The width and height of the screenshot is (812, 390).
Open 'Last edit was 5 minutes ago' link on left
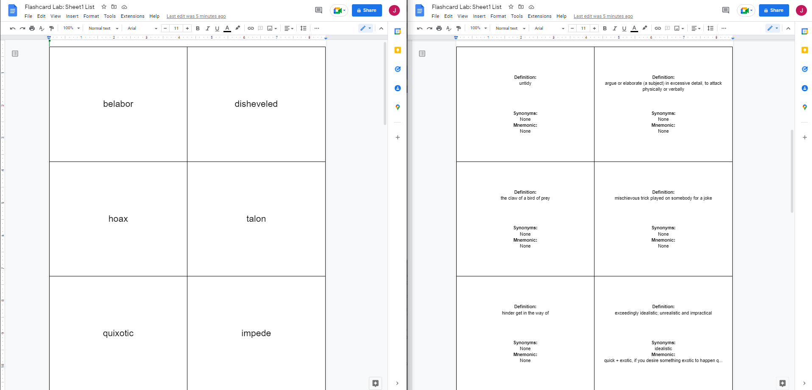click(x=196, y=16)
